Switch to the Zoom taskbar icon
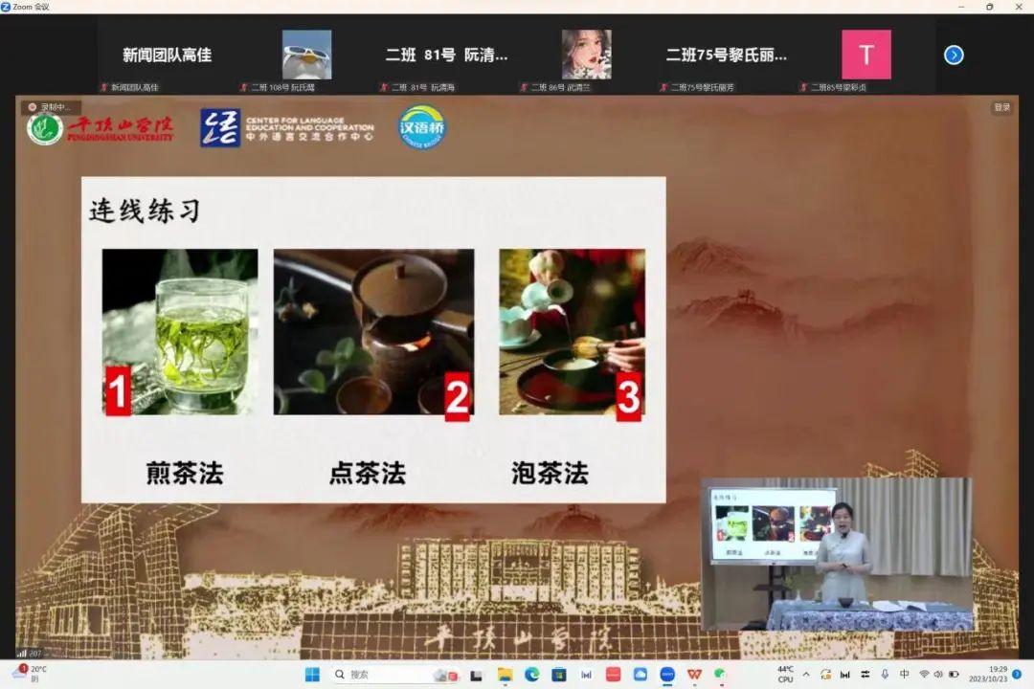 [x=667, y=675]
